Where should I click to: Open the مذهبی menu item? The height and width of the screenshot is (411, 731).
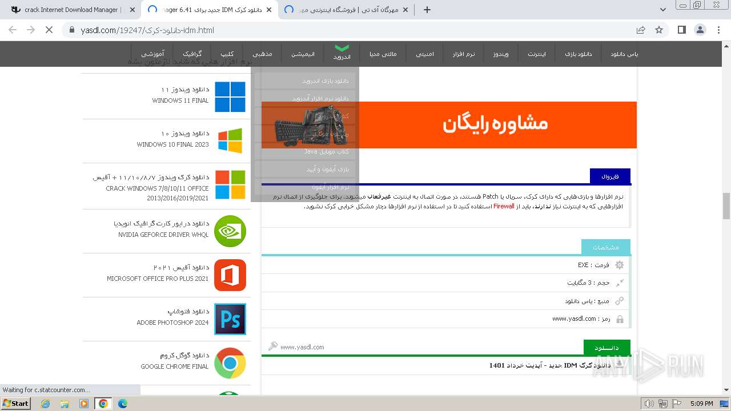[x=263, y=54]
